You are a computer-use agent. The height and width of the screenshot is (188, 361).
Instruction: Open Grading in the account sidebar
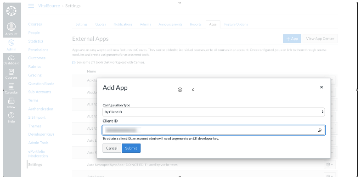35,75
